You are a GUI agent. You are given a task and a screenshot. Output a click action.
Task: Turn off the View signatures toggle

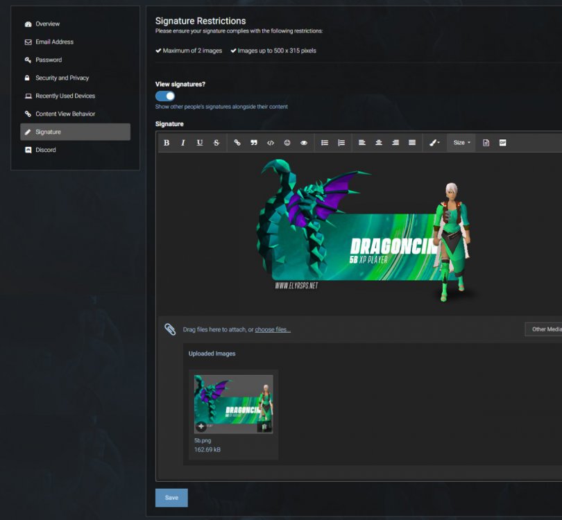pos(165,96)
